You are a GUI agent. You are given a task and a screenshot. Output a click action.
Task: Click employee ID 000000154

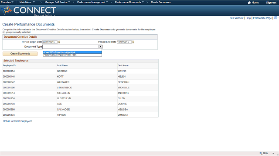coord(9,71)
